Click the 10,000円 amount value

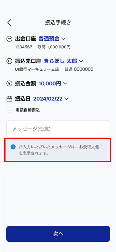[x=50, y=84]
